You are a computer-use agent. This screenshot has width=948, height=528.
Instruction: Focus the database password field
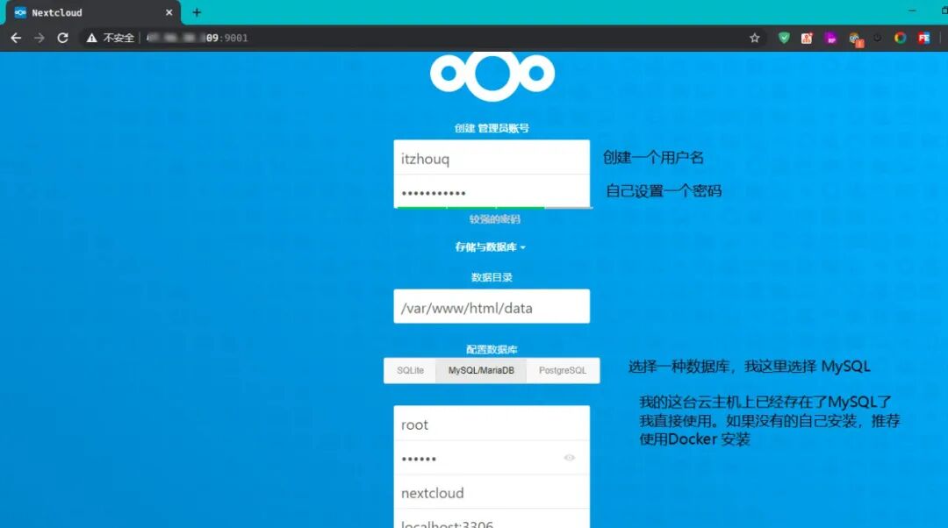(x=492, y=458)
